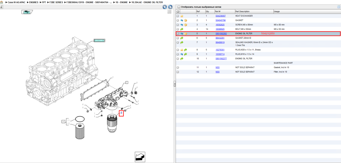Mark the GASKET 28mm ID row selector
The width and height of the screenshot is (341, 163).
(x=178, y=38)
